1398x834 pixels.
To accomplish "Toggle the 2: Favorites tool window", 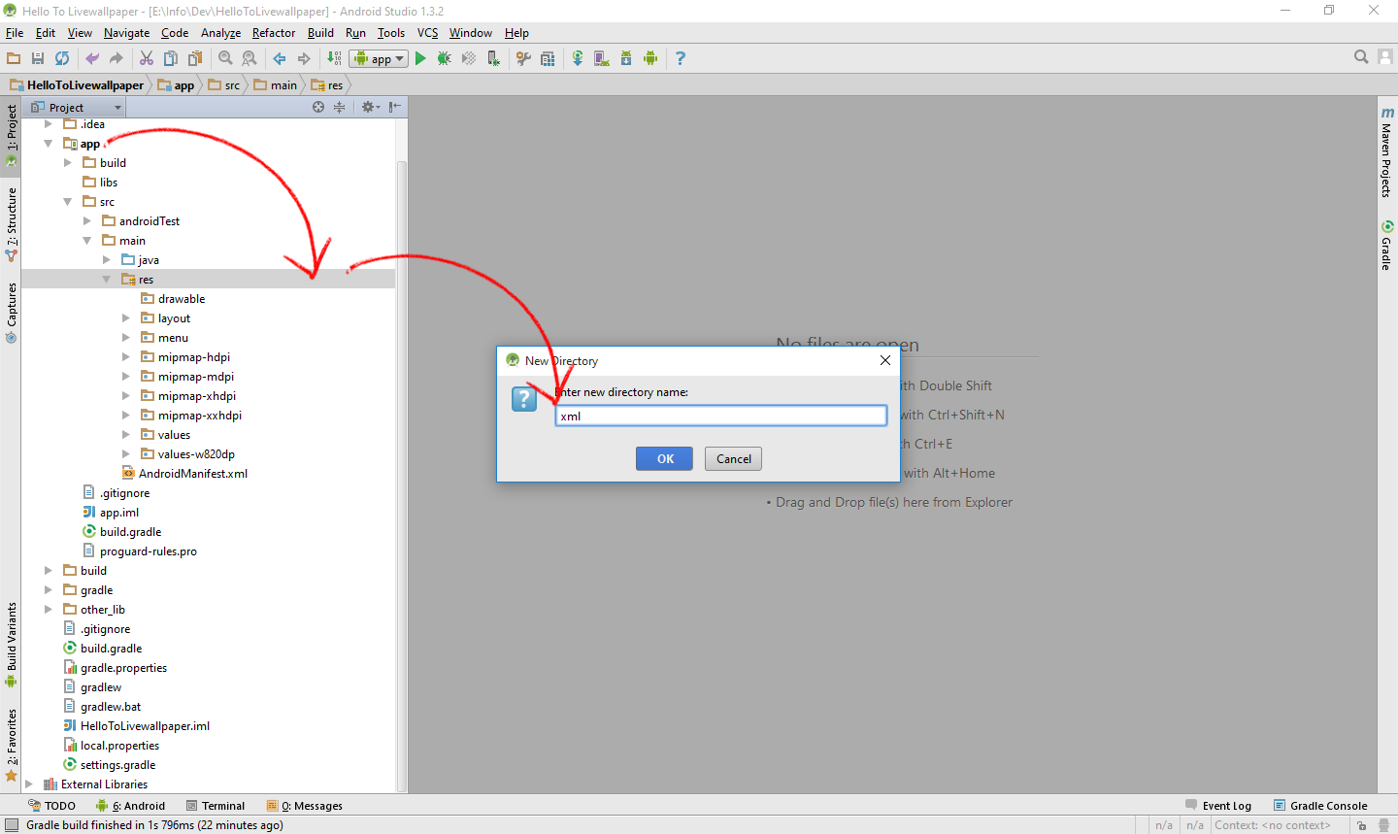I will tap(11, 745).
